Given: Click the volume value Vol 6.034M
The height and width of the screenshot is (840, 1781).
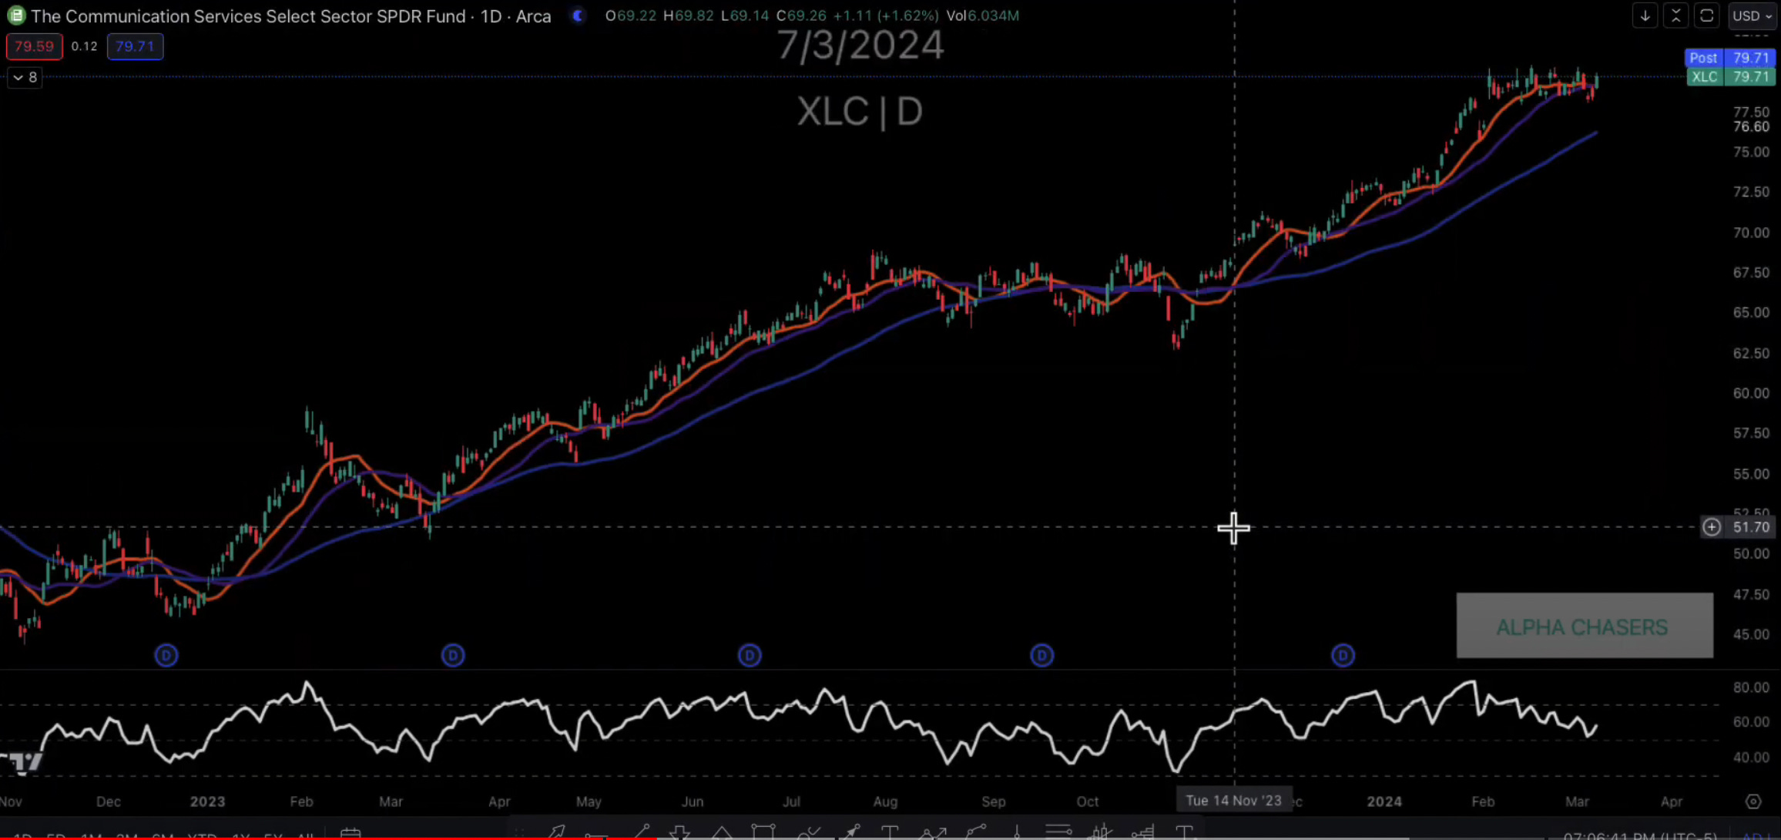Looking at the screenshot, I should point(982,15).
